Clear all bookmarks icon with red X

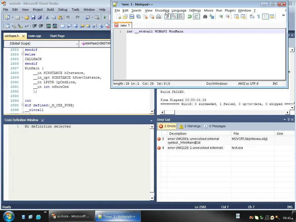click(107, 26)
